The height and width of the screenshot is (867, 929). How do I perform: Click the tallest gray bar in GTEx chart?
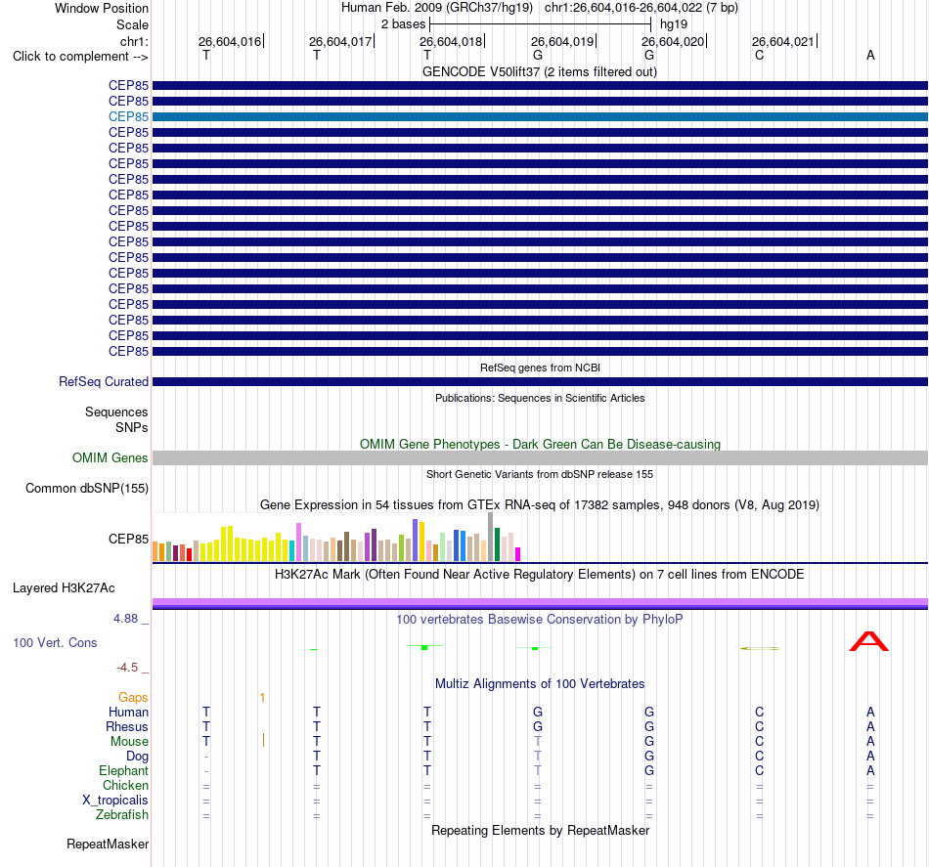point(491,537)
